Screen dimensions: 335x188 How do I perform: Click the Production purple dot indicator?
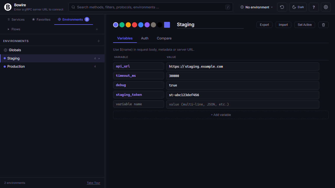click(5, 67)
